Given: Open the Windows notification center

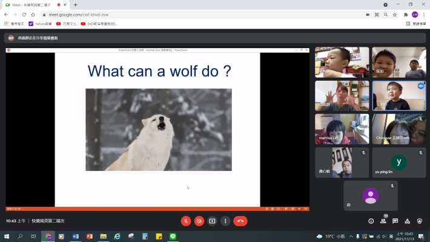Looking at the screenshot, I should tap(422, 236).
